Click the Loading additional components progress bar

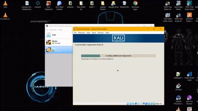coord(118,56)
